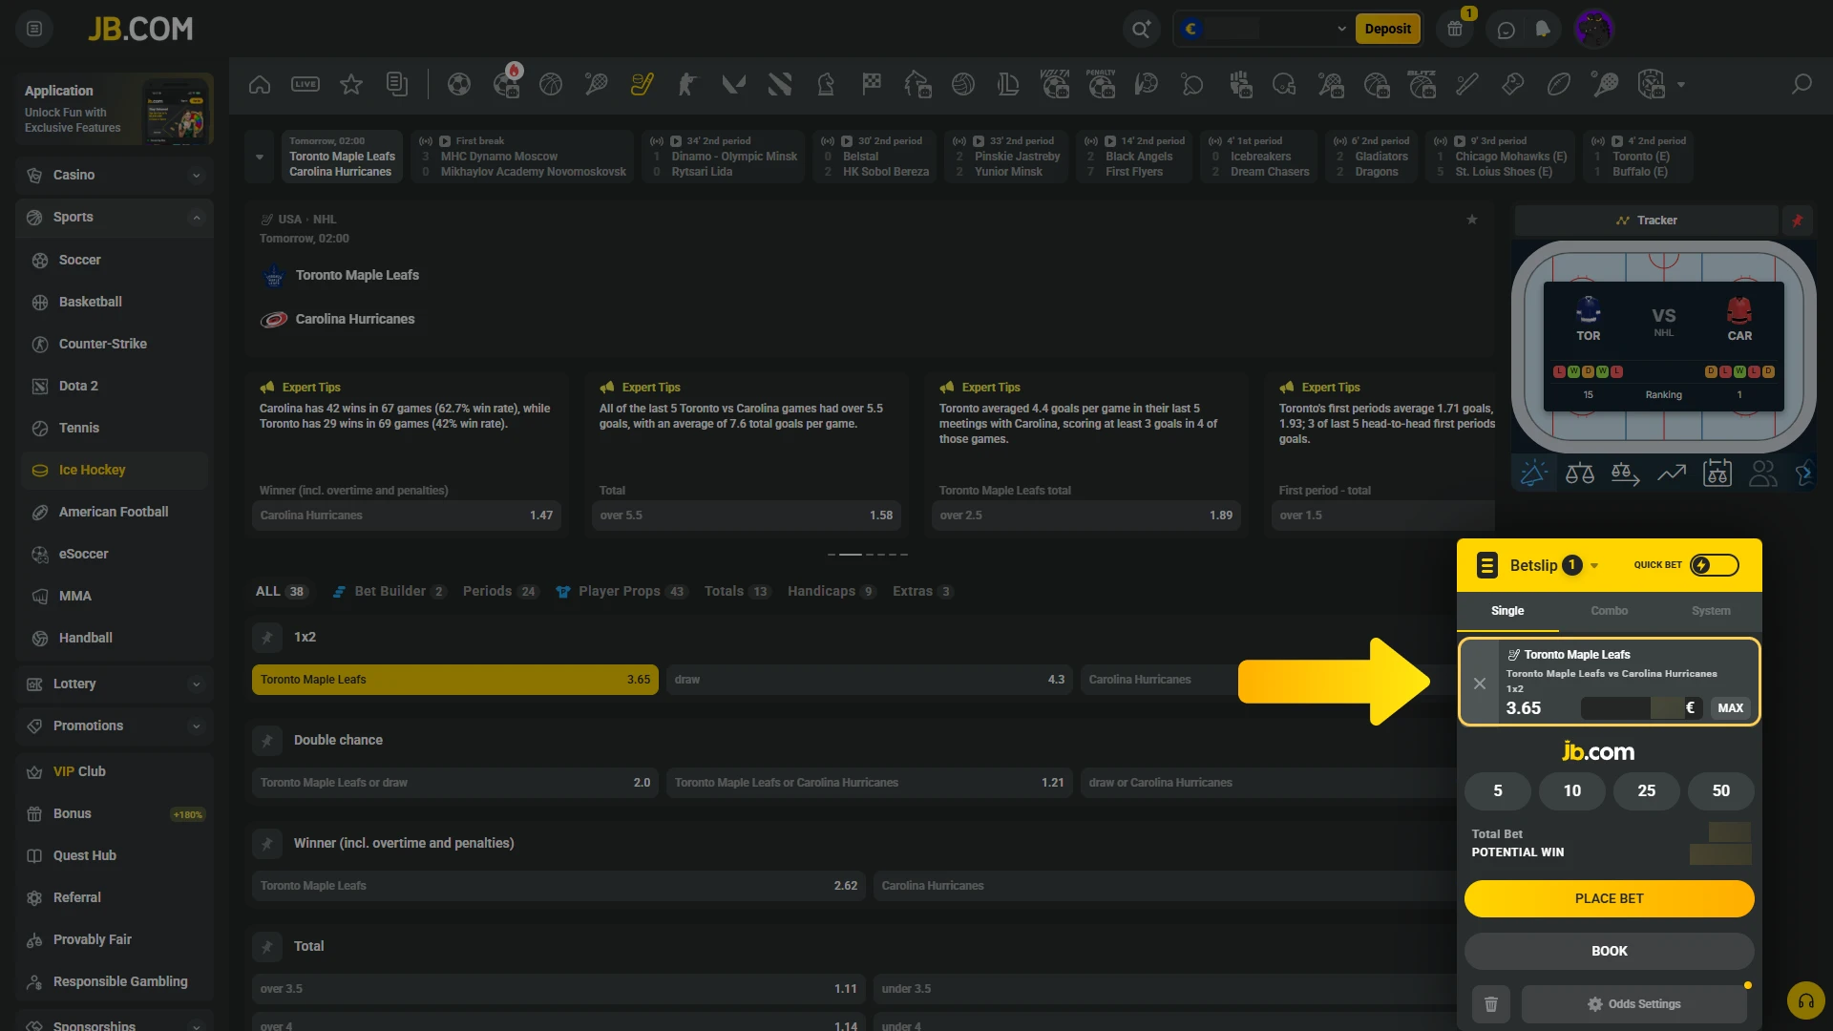Image resolution: width=1833 pixels, height=1031 pixels.
Task: Click the BOOK button
Action: click(x=1610, y=952)
